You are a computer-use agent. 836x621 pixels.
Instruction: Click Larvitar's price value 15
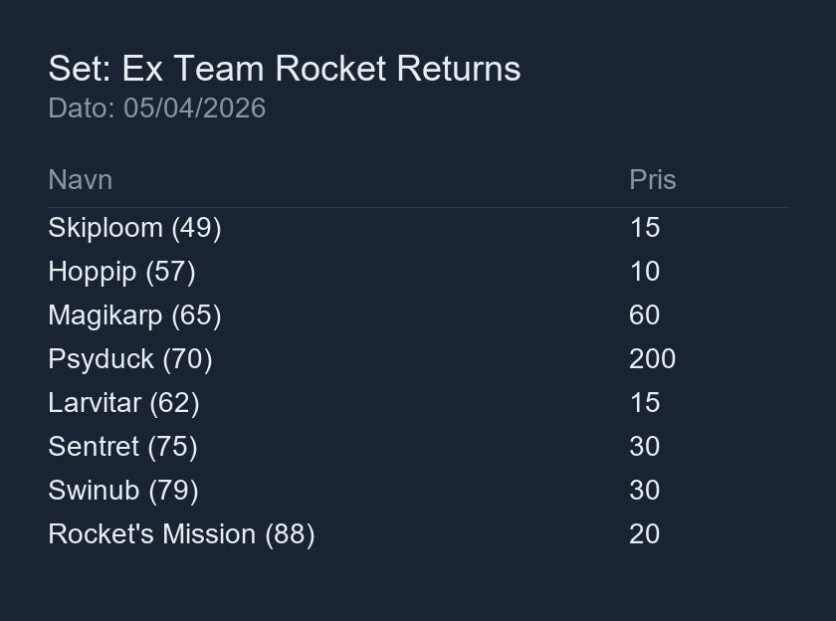click(x=644, y=403)
